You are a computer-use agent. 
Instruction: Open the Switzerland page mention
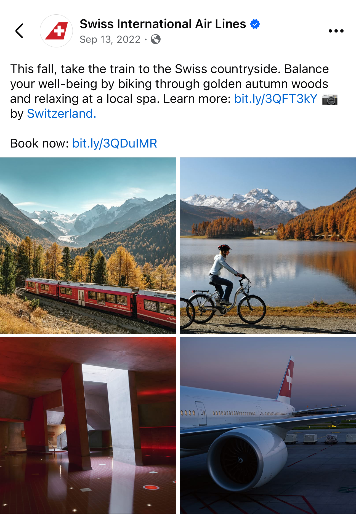tap(62, 114)
